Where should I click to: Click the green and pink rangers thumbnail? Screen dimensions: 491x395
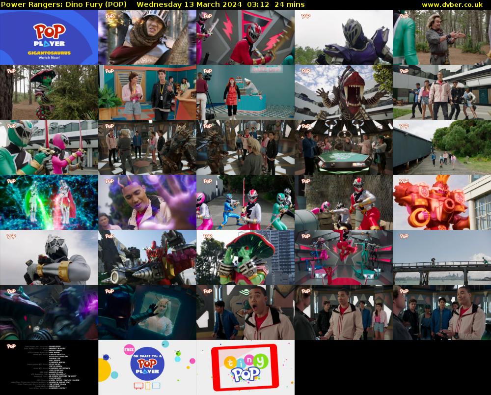click(49, 147)
